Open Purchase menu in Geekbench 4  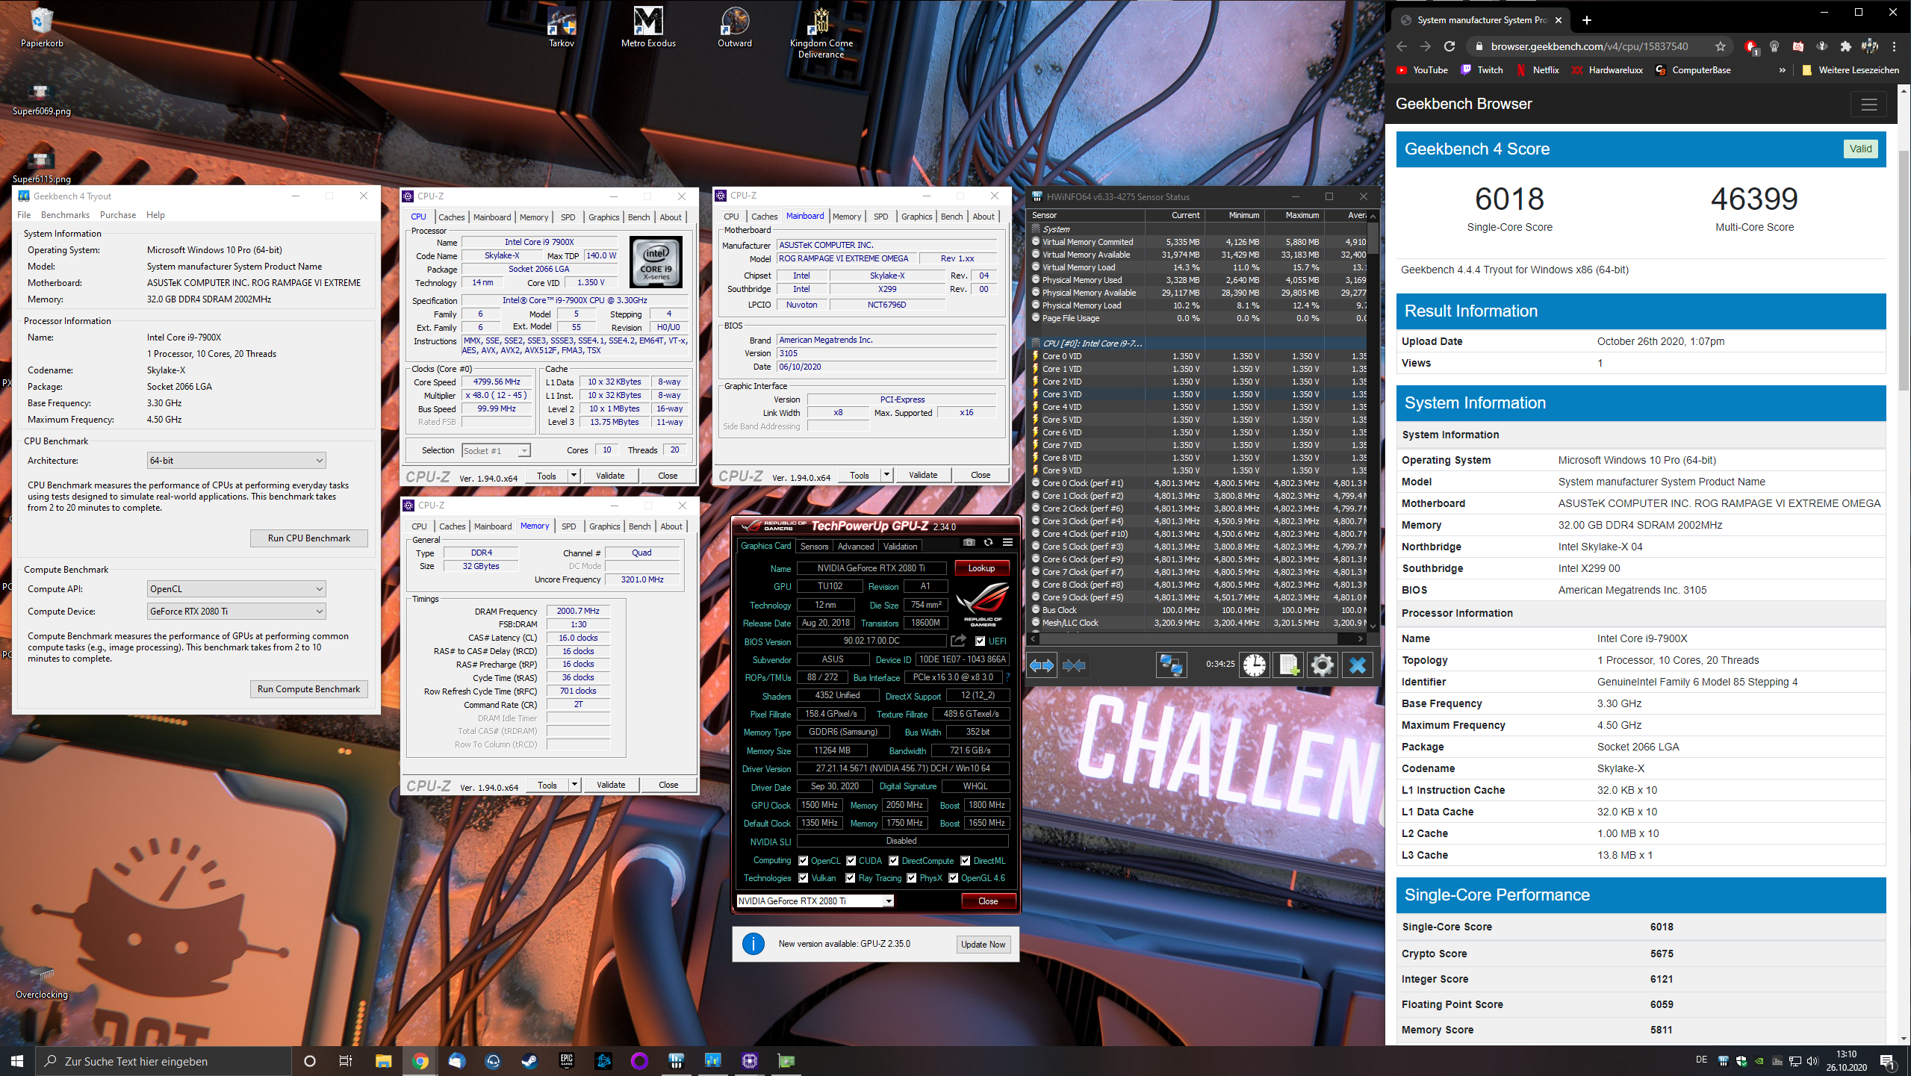(x=118, y=215)
